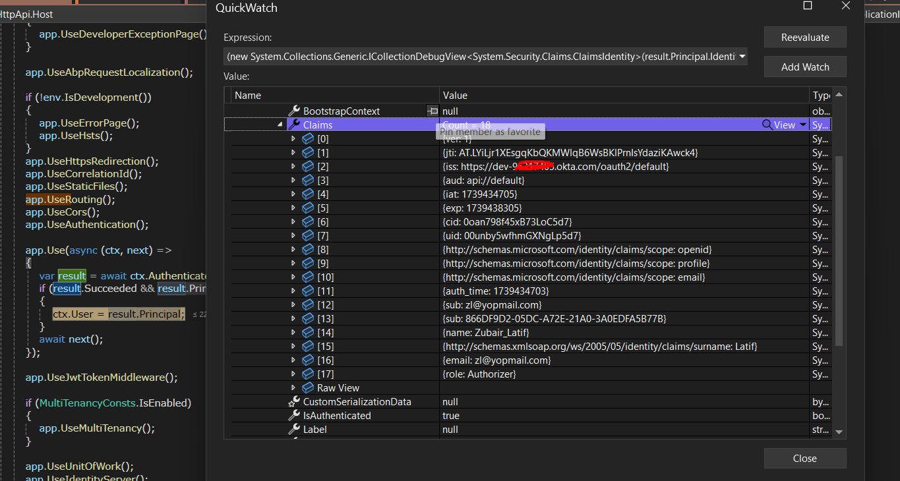900x481 pixels.
Task: Click the cube icon of item [2]
Action: [307, 167]
